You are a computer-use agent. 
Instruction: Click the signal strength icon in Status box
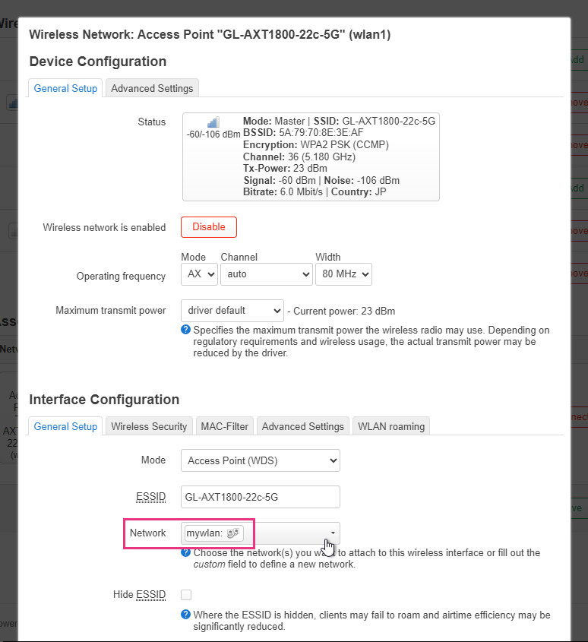[213, 122]
